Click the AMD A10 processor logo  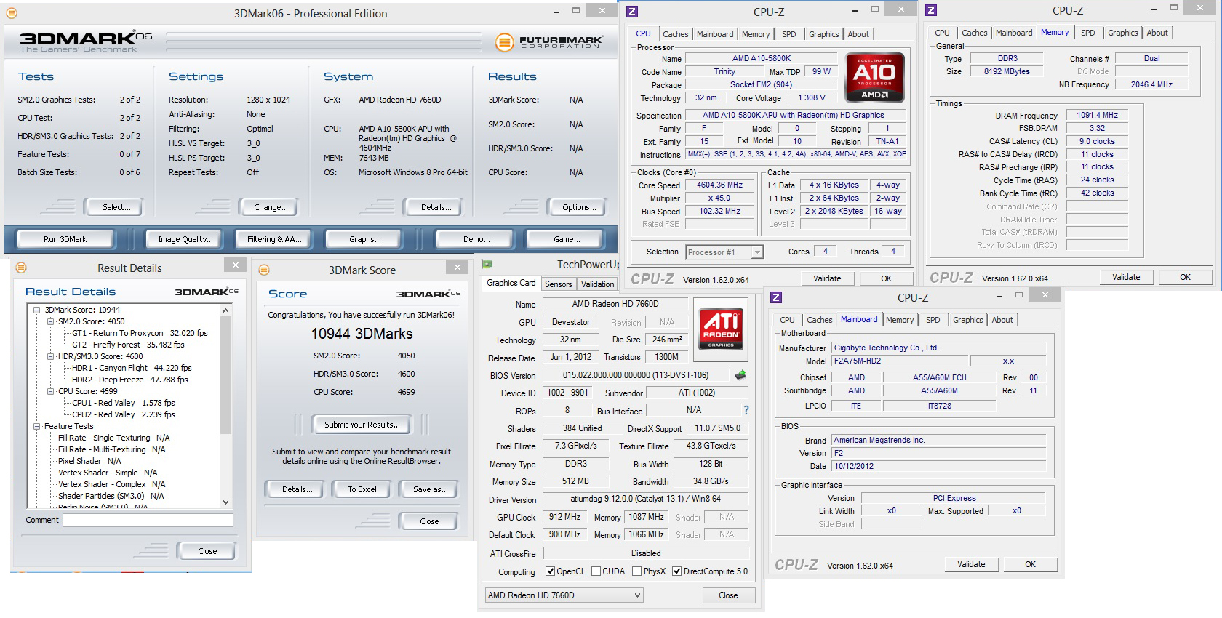click(874, 76)
